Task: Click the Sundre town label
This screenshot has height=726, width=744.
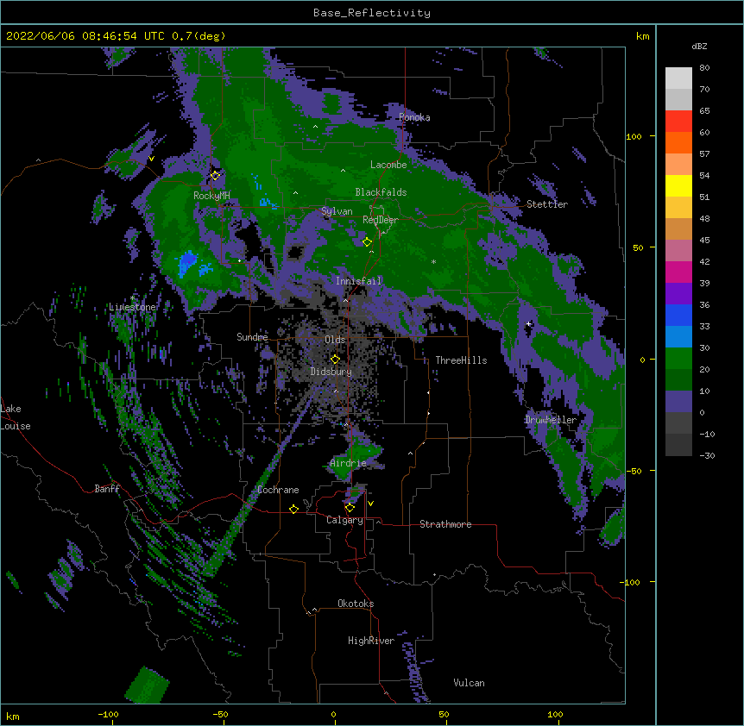Action: click(x=252, y=337)
